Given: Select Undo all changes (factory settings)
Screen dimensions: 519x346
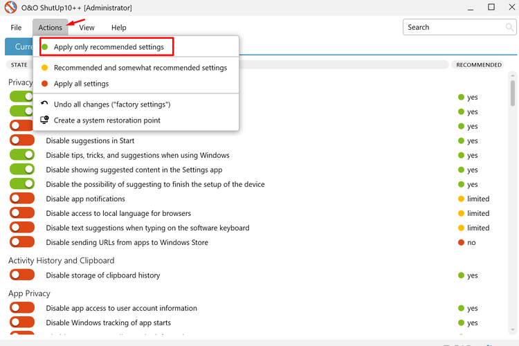Looking at the screenshot, I should click(112, 104).
